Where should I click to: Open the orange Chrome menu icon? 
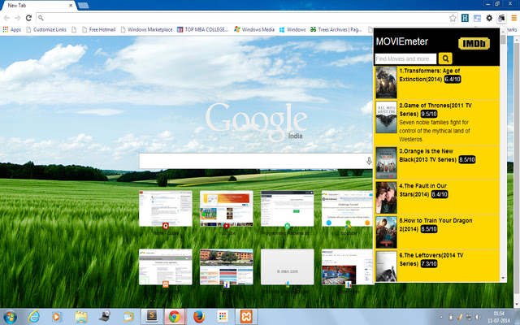(514, 18)
